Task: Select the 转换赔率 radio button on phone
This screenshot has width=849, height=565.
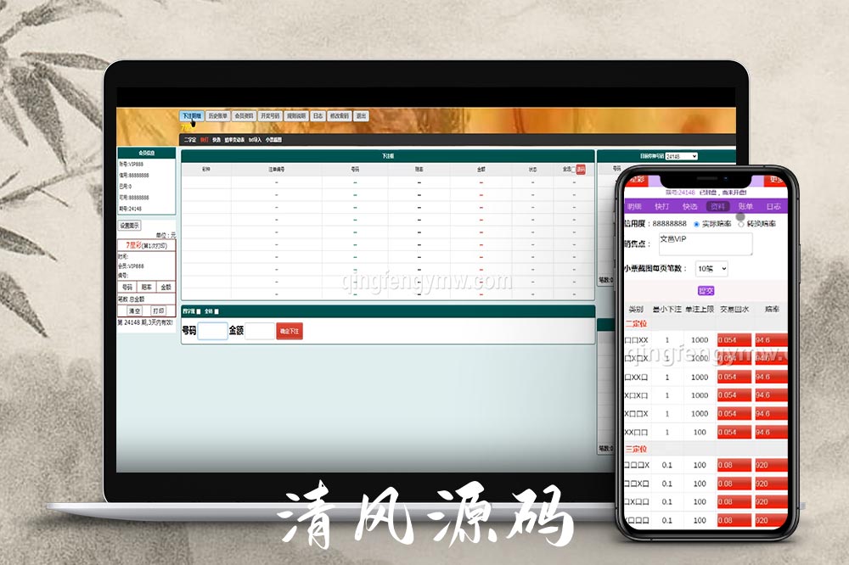Action: 740,224
